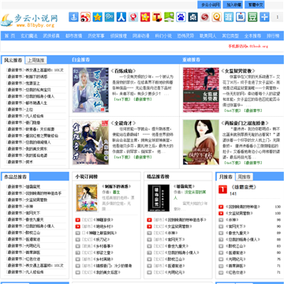The height and width of the screenshot is (284, 284).
Task: Open the 武侠修真 category
Action: click(x=51, y=35)
